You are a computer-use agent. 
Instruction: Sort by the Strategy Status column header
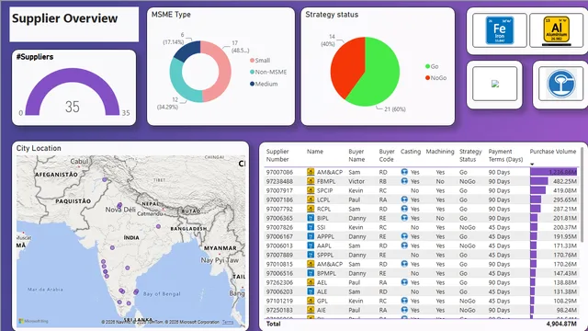tap(470, 155)
